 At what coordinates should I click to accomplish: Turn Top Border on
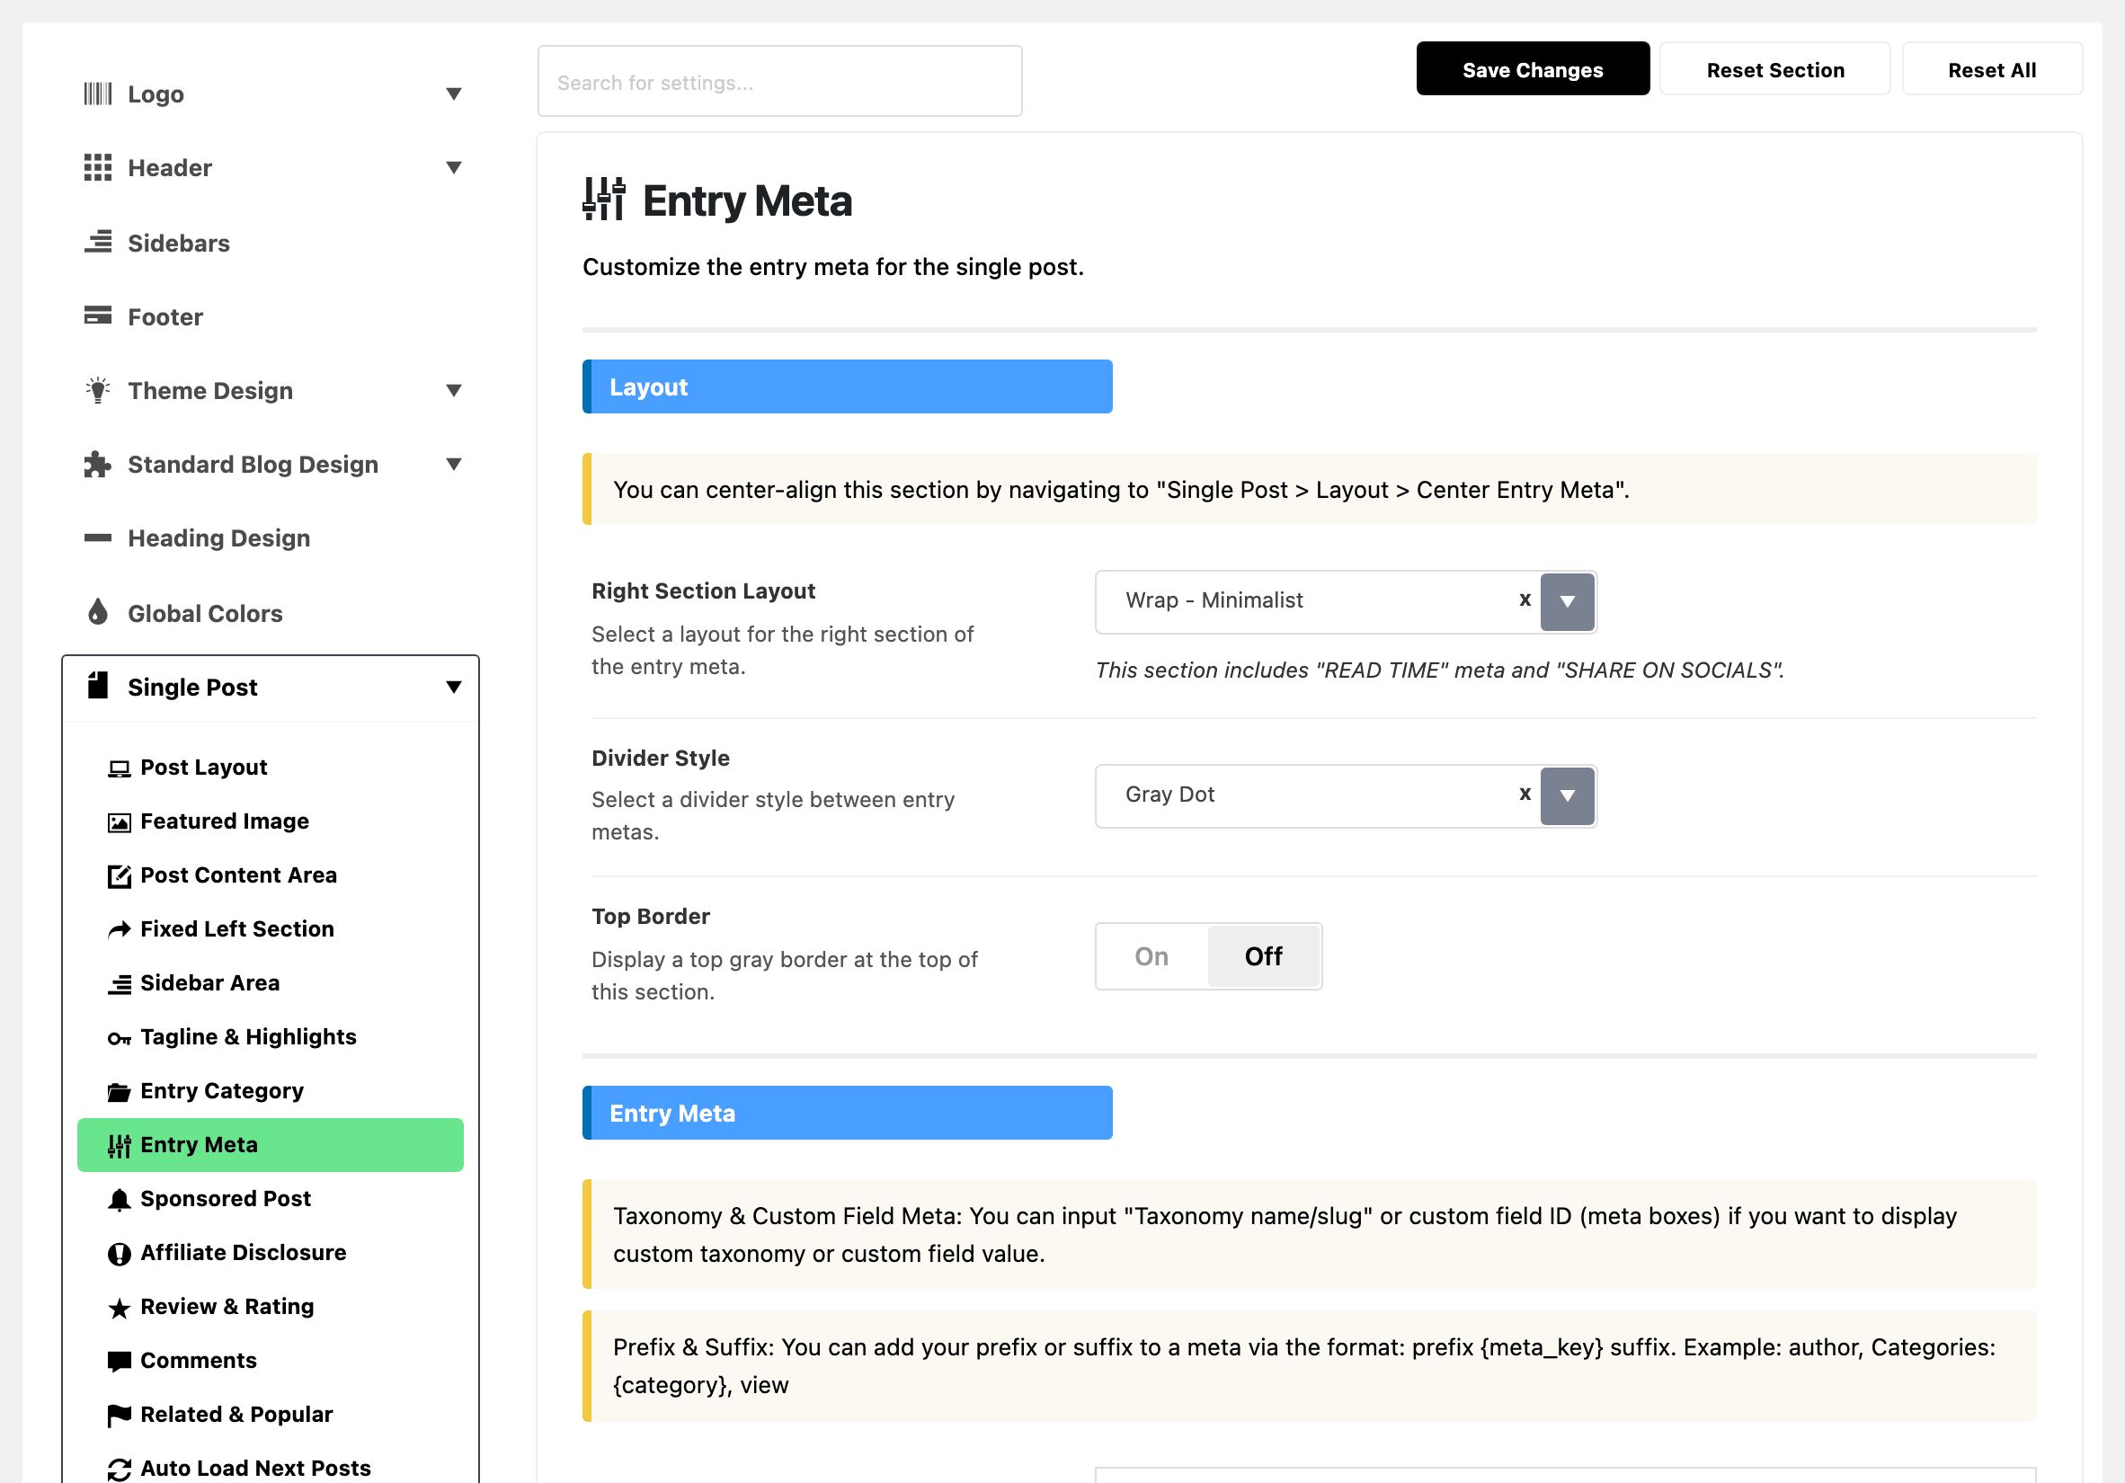click(x=1151, y=955)
